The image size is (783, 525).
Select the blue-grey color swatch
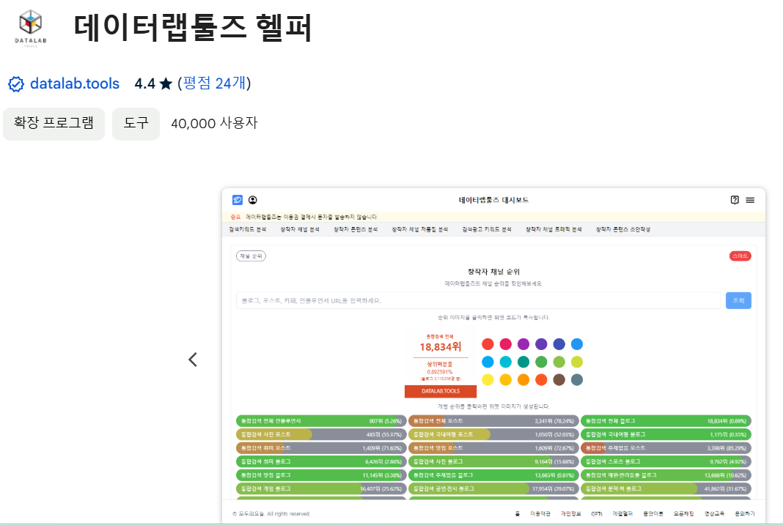click(577, 380)
